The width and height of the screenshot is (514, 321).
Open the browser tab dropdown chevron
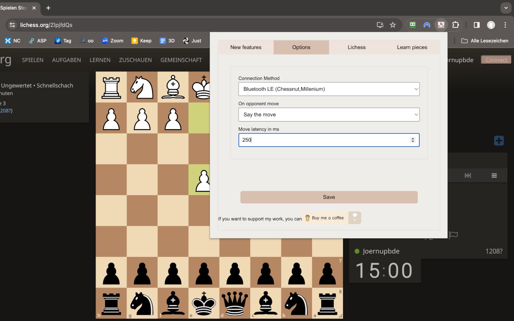506,8
